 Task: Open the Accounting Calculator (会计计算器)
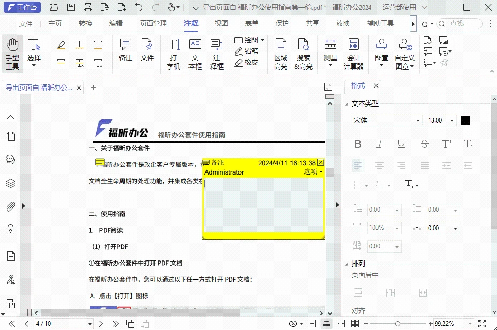[x=353, y=54]
